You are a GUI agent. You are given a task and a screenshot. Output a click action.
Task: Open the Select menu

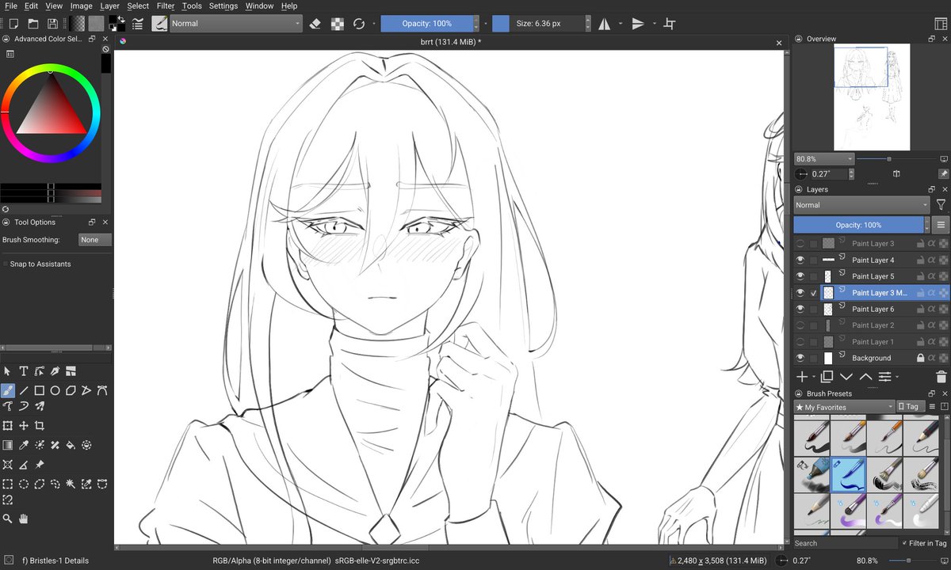point(138,6)
